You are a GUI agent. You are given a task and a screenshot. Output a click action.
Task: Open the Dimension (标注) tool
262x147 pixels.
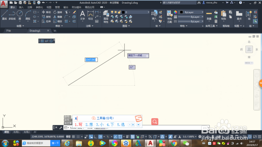[x=90, y=15]
